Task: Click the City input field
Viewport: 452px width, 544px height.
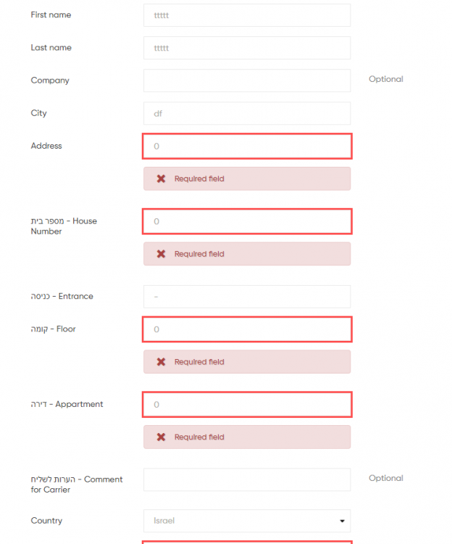Action: coord(247,113)
